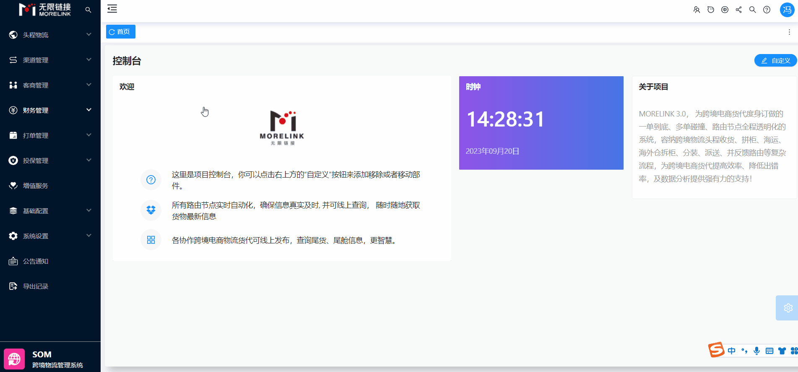The height and width of the screenshot is (372, 798).
Task: Switch to the 首页 tab
Action: (x=120, y=32)
